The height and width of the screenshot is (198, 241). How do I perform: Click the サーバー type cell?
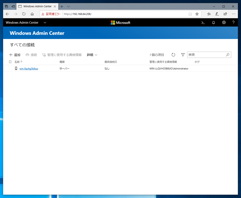point(65,69)
